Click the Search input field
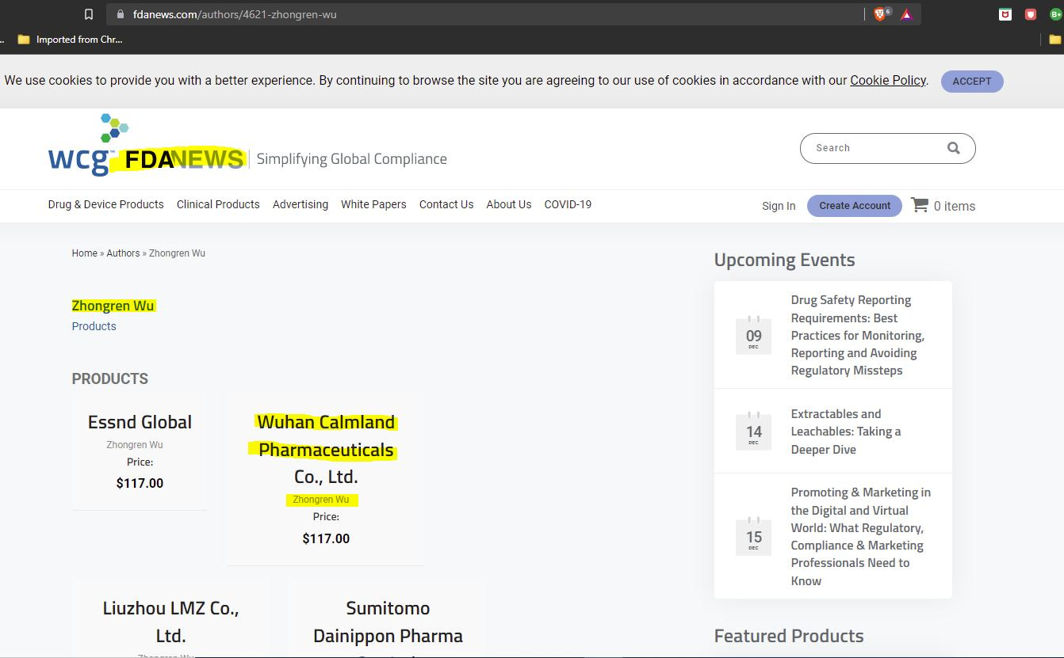 coord(876,148)
